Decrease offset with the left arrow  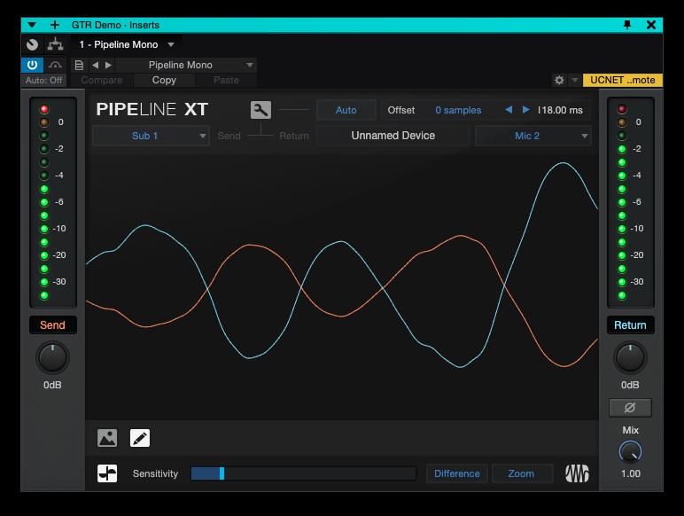[509, 110]
